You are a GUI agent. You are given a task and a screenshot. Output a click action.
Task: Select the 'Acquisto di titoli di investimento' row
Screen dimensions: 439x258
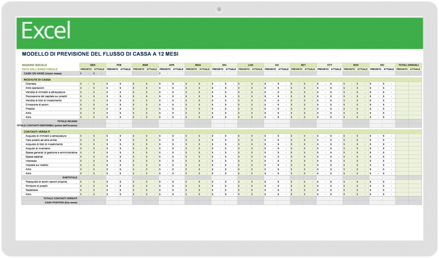tap(45, 144)
